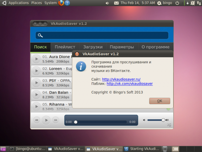The width and height of the screenshot is (202, 152).
Task: Open the Applications menu
Action: coord(19,3)
